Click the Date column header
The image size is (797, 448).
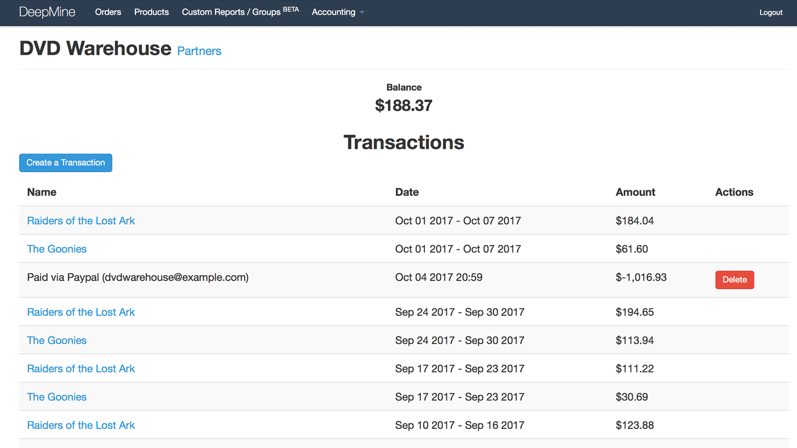point(407,192)
